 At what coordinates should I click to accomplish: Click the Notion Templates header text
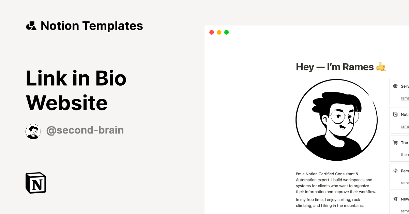(92, 25)
